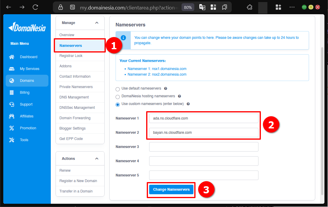The height and width of the screenshot is (207, 328).
Task: Click the Nameserver 2 input field
Action: click(204, 133)
